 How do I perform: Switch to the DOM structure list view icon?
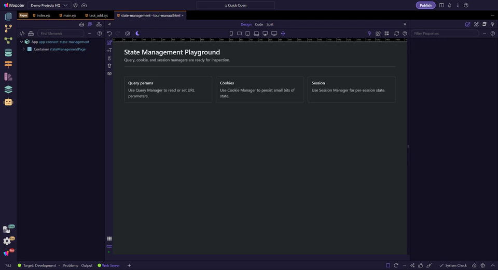coord(90,24)
